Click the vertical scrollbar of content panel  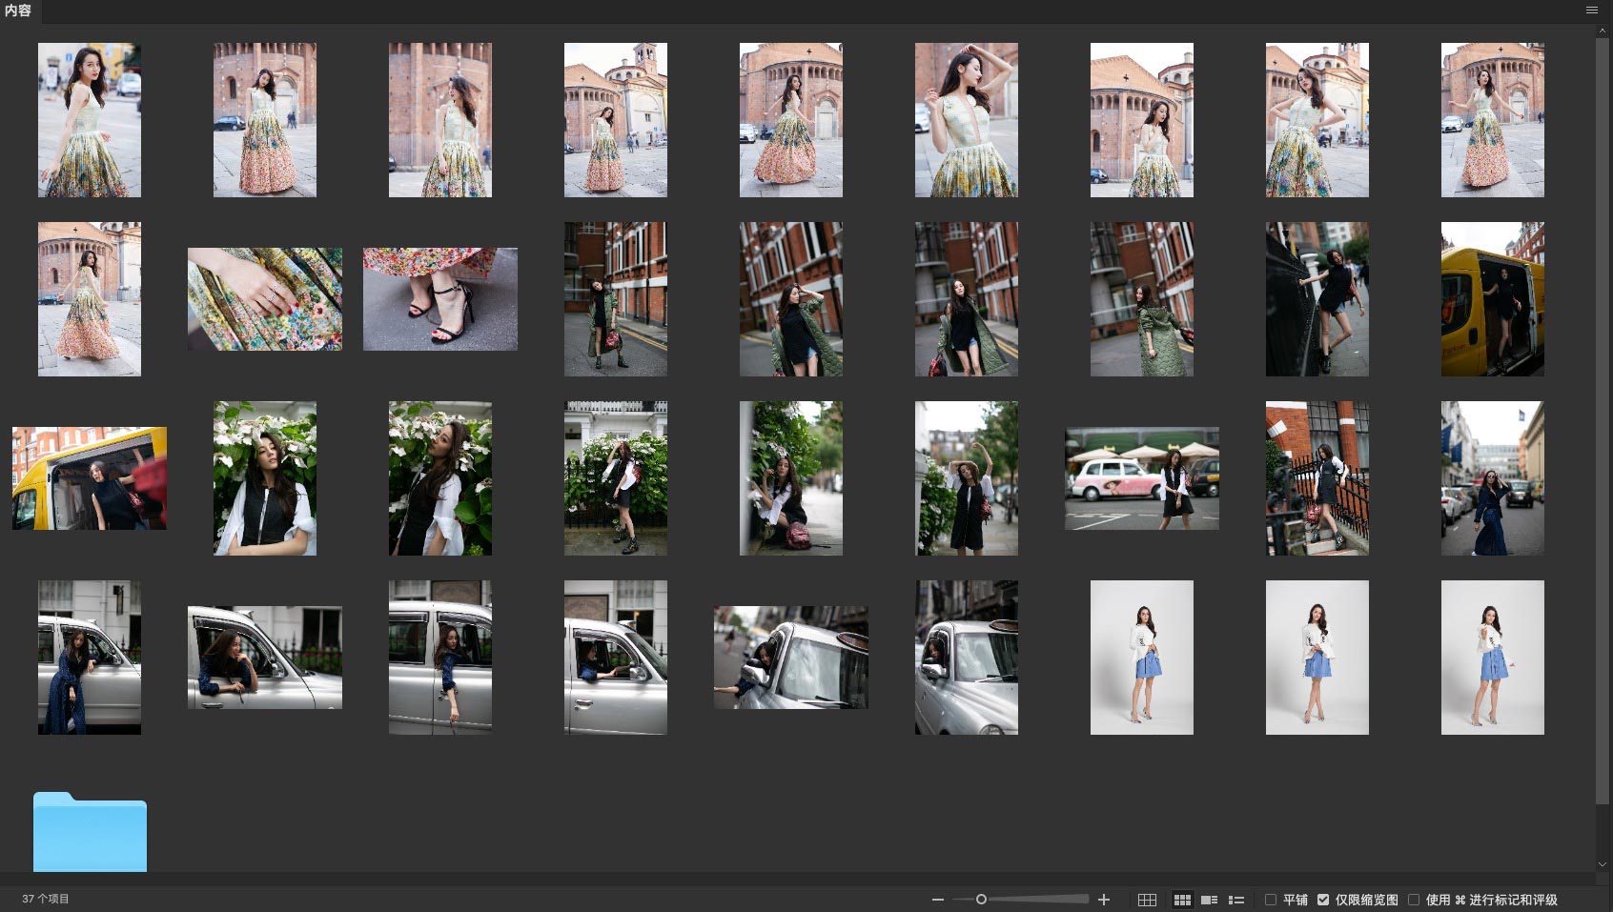pyautogui.click(x=1602, y=419)
